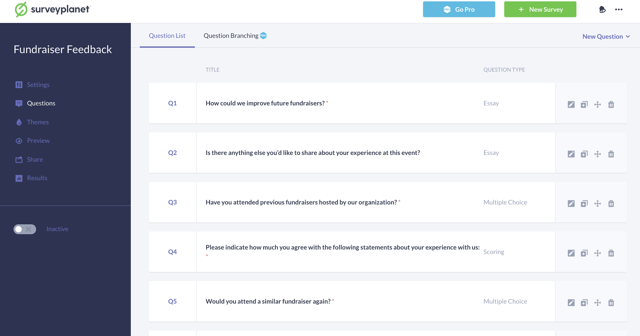Image resolution: width=640 pixels, height=336 pixels.
Task: Open Themes panel
Action: (x=38, y=122)
